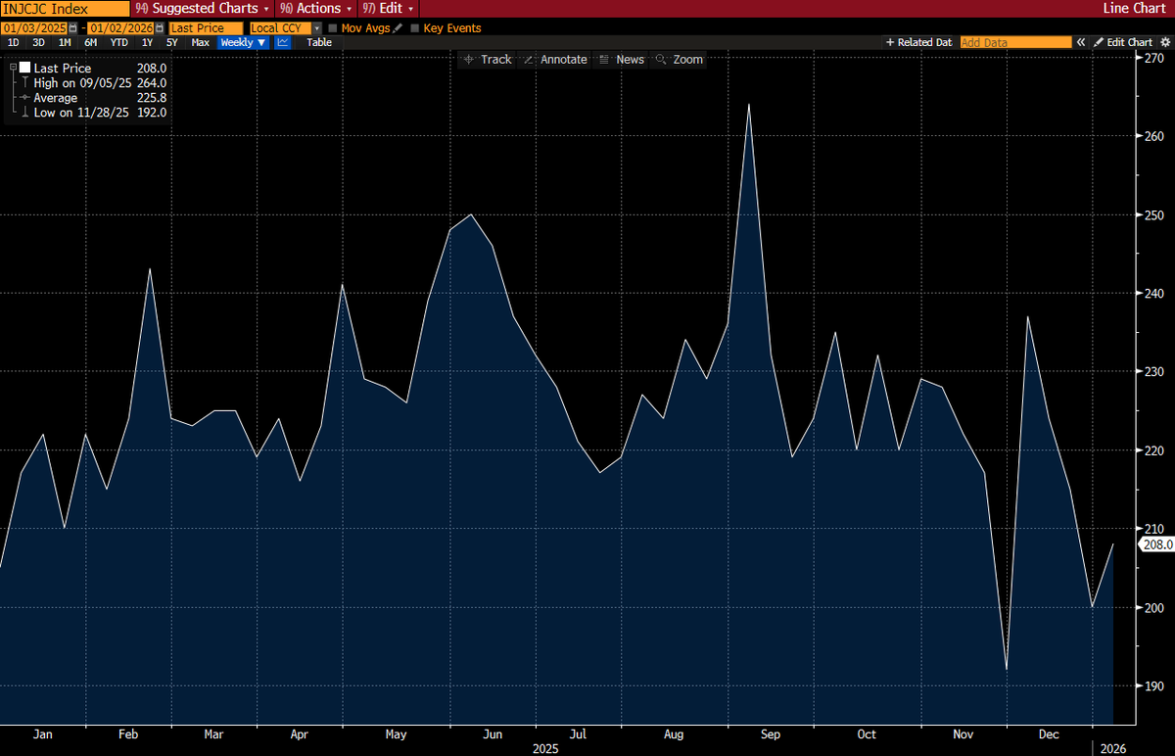Click the start date field 01/03/2025

(34, 28)
